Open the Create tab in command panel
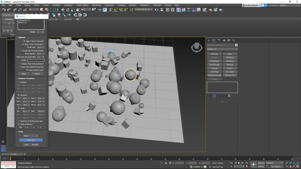The width and height of the screenshot is (301, 169). [x=209, y=40]
